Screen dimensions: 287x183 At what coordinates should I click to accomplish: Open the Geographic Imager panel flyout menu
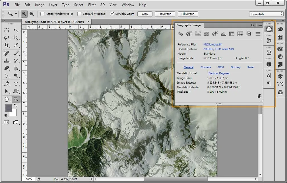point(260,25)
